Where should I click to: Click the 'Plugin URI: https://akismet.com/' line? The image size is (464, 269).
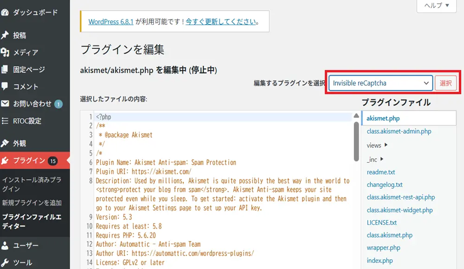pos(143,172)
